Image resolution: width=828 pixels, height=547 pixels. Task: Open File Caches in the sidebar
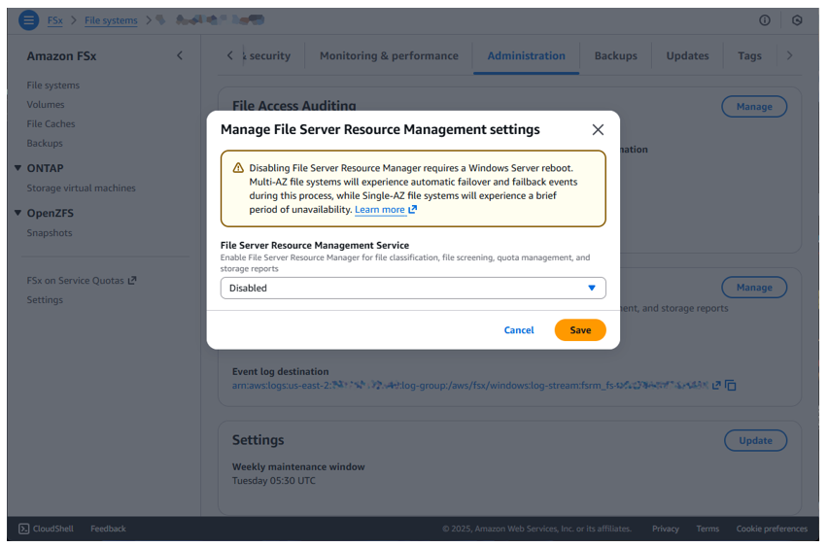coord(51,124)
